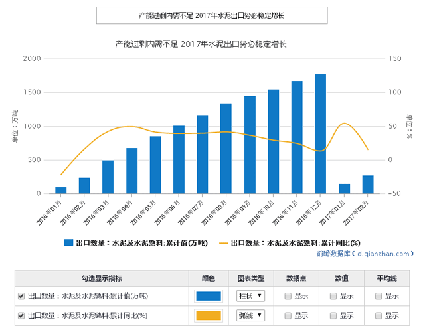The width and height of the screenshot is (425, 332).
Task: Click the bar for 2017年01月
Action: pos(344,189)
